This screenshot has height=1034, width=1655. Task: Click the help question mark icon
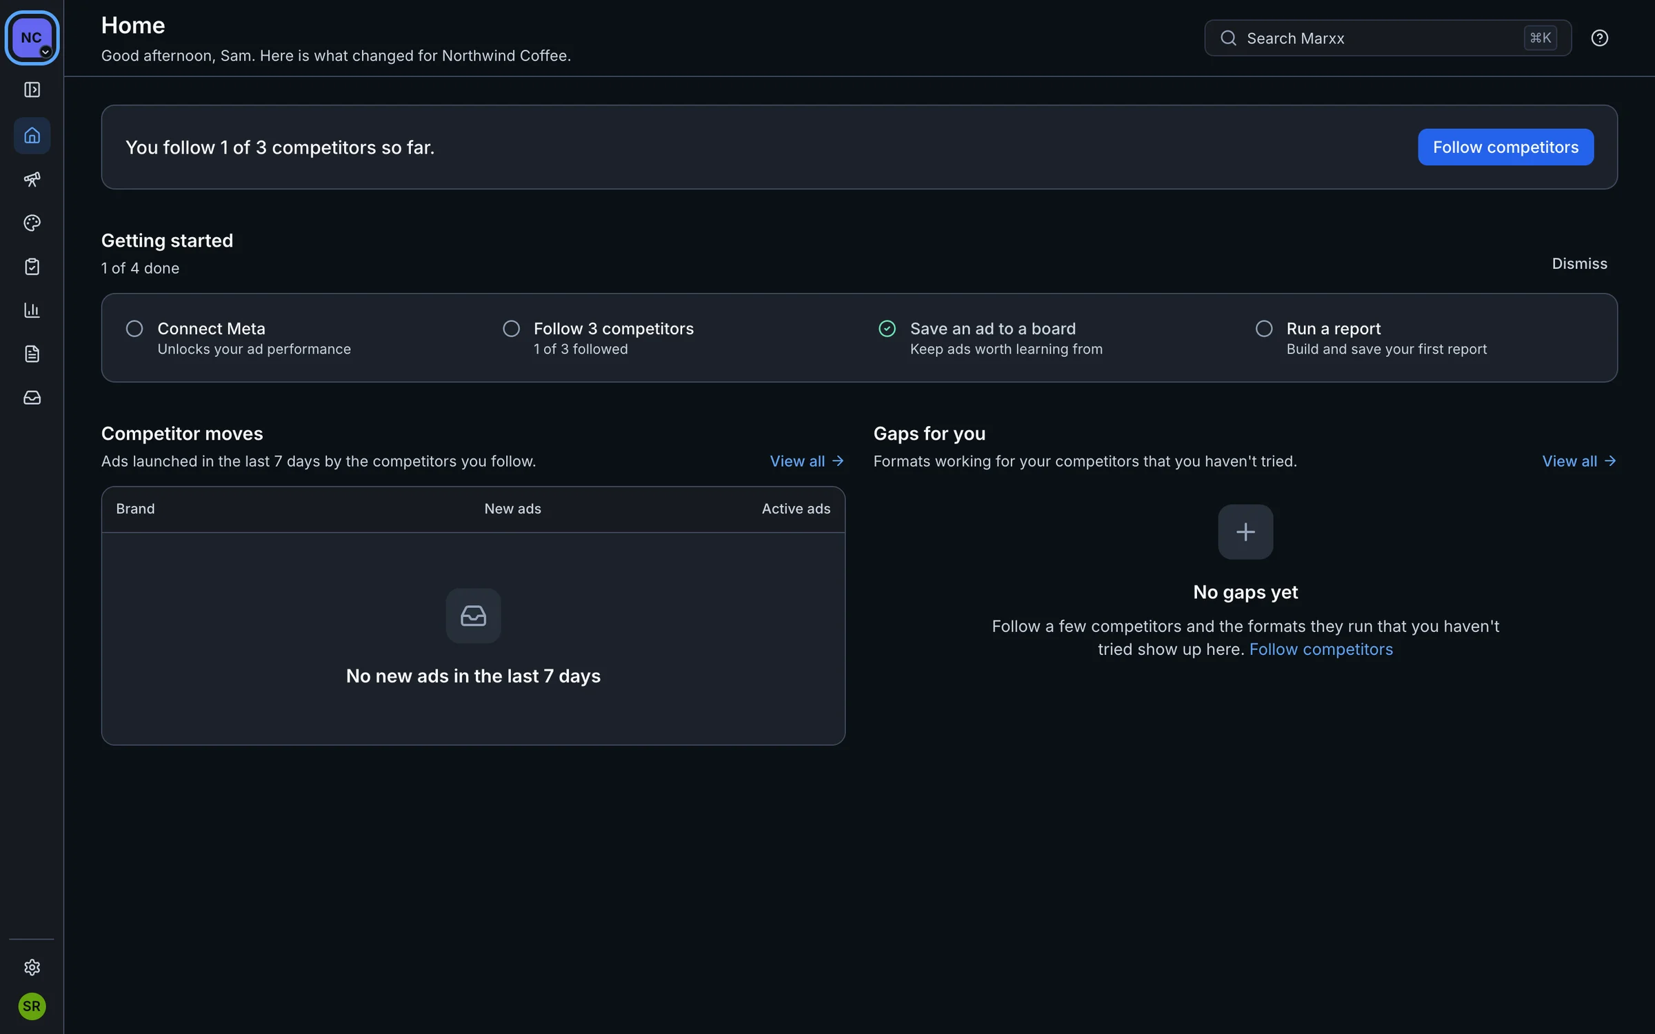[1599, 38]
